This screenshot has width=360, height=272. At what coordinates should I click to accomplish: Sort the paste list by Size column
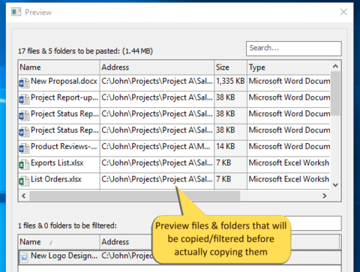tap(230, 67)
